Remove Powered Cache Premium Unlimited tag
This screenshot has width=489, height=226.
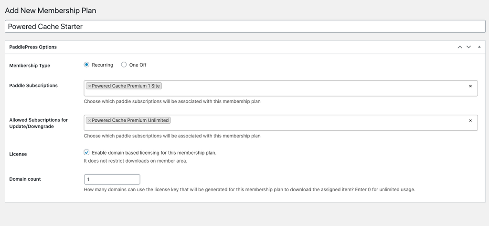[89, 121]
